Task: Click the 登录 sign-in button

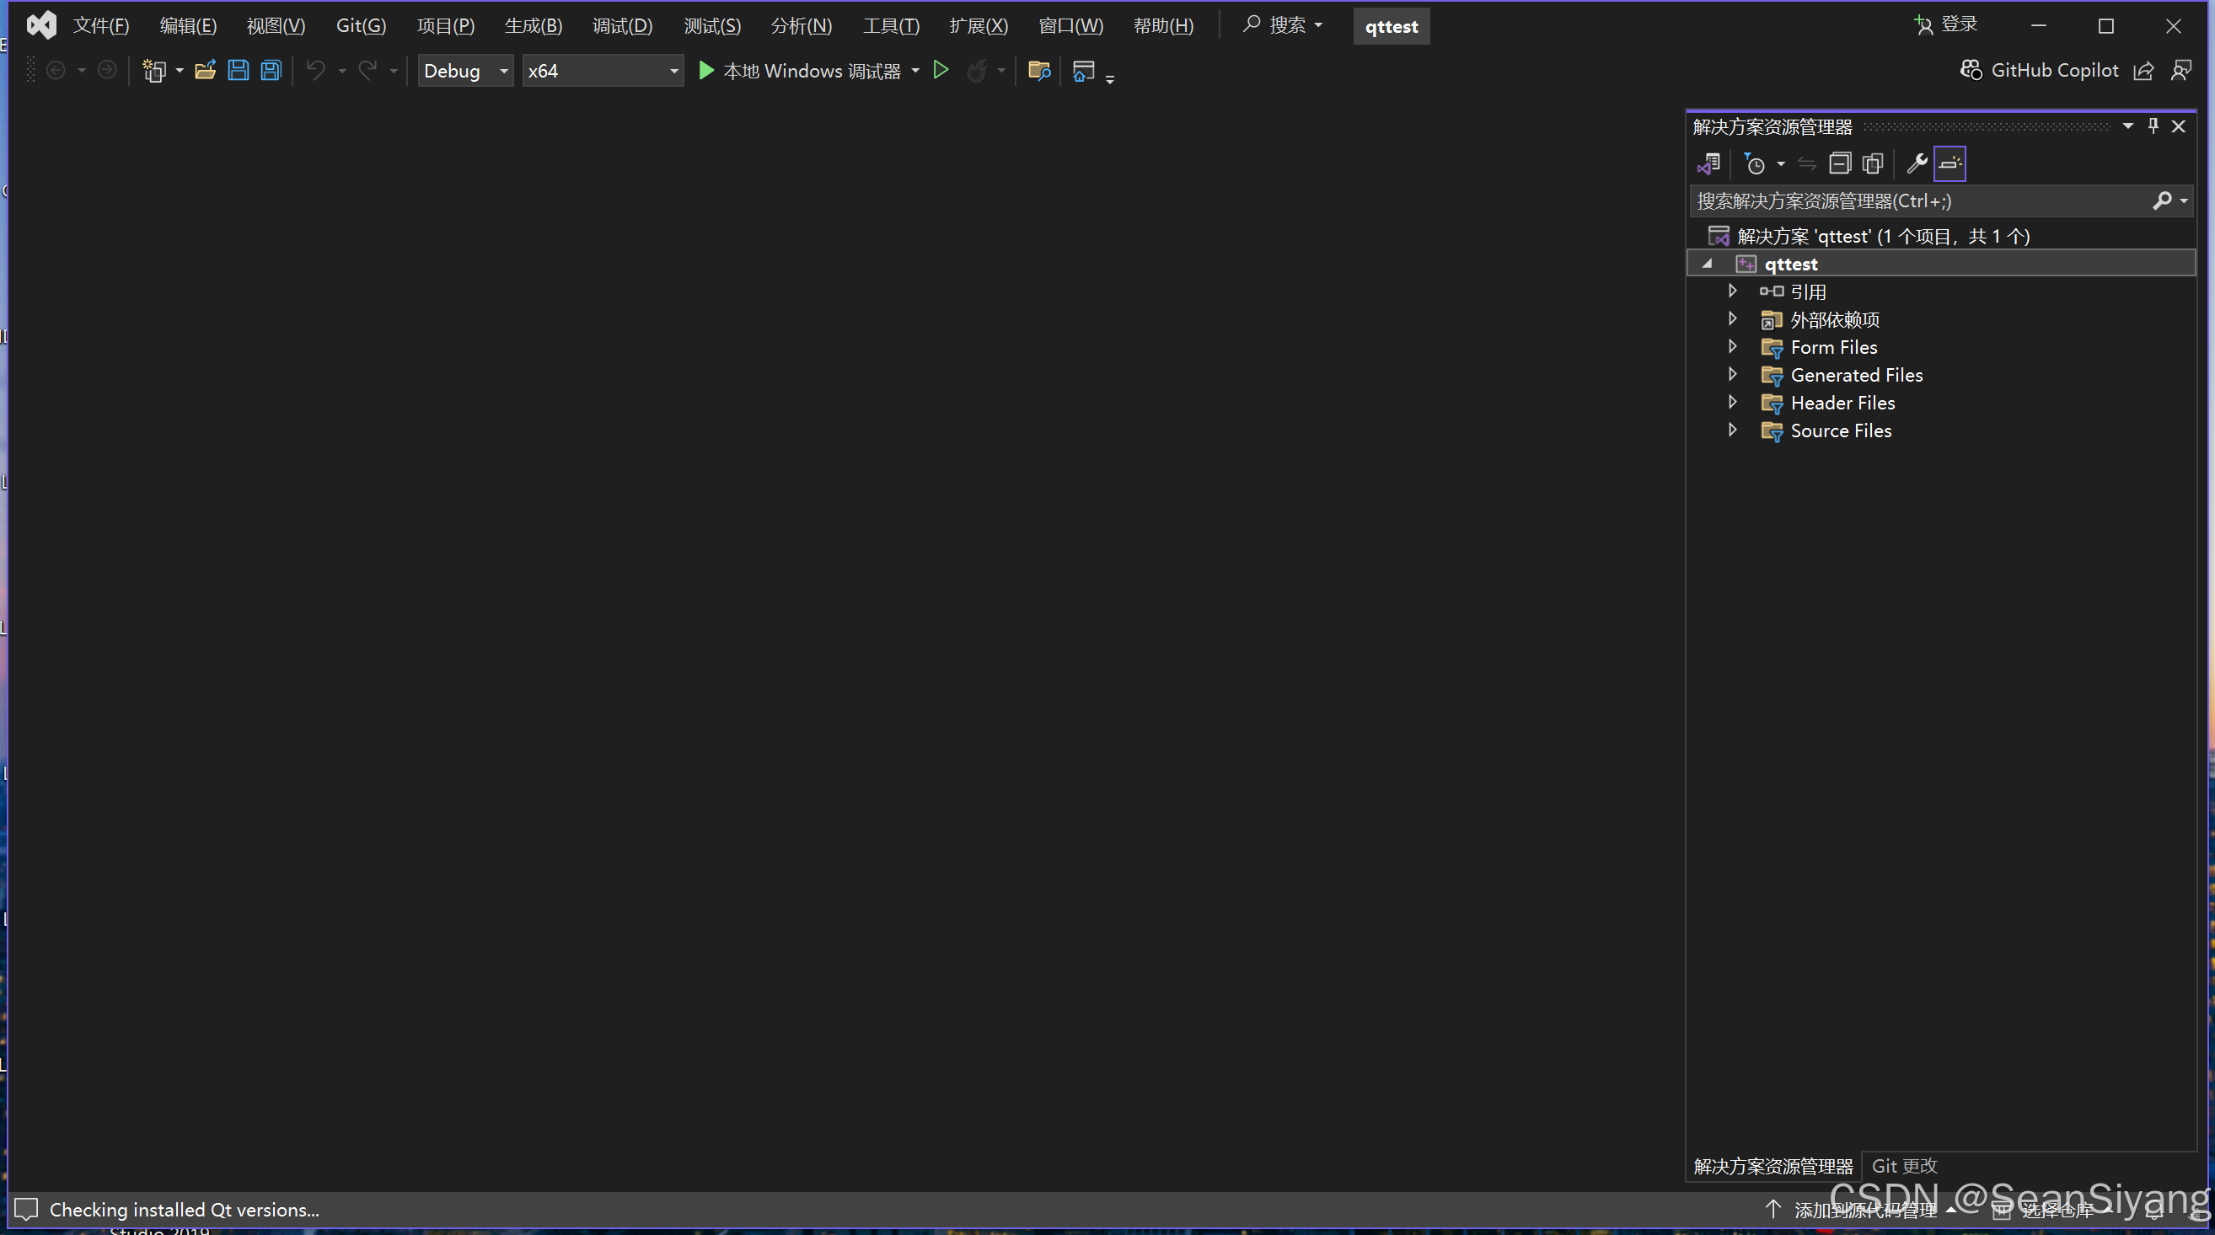Action: (x=1946, y=24)
